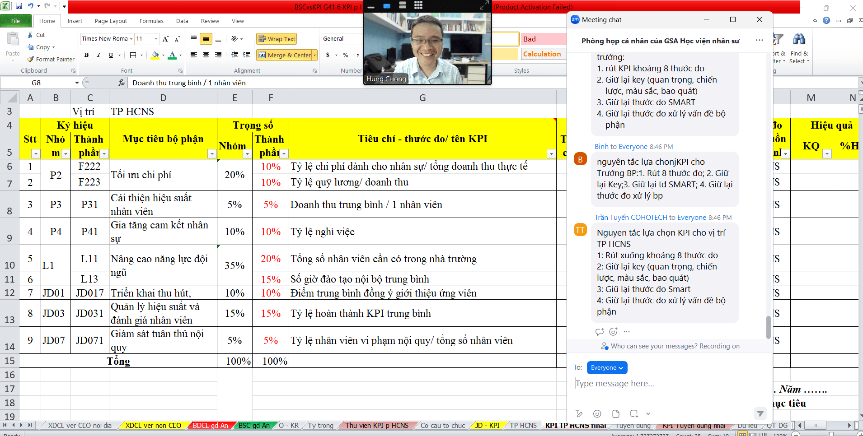This screenshot has width=863, height=436.
Task: Open the filter dropdown on Stt column
Action: click(36, 154)
